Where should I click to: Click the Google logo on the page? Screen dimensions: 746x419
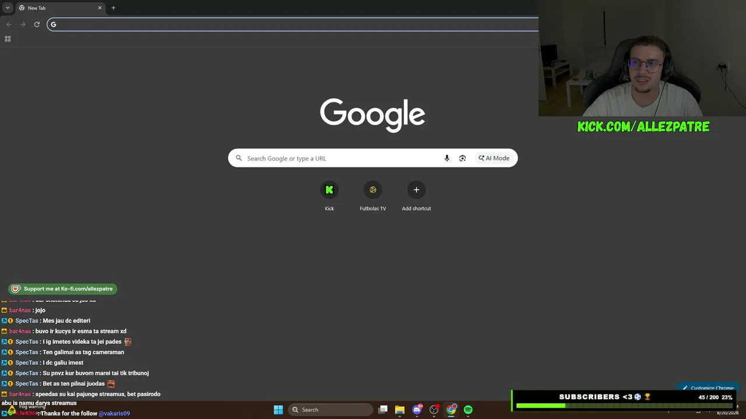pyautogui.click(x=372, y=115)
